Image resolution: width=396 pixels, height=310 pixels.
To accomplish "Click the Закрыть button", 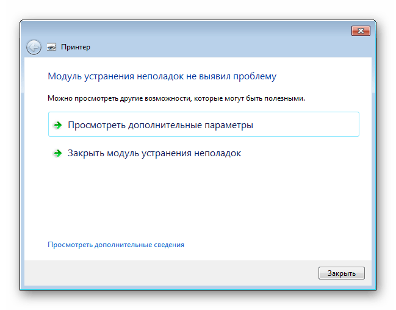I will [342, 273].
